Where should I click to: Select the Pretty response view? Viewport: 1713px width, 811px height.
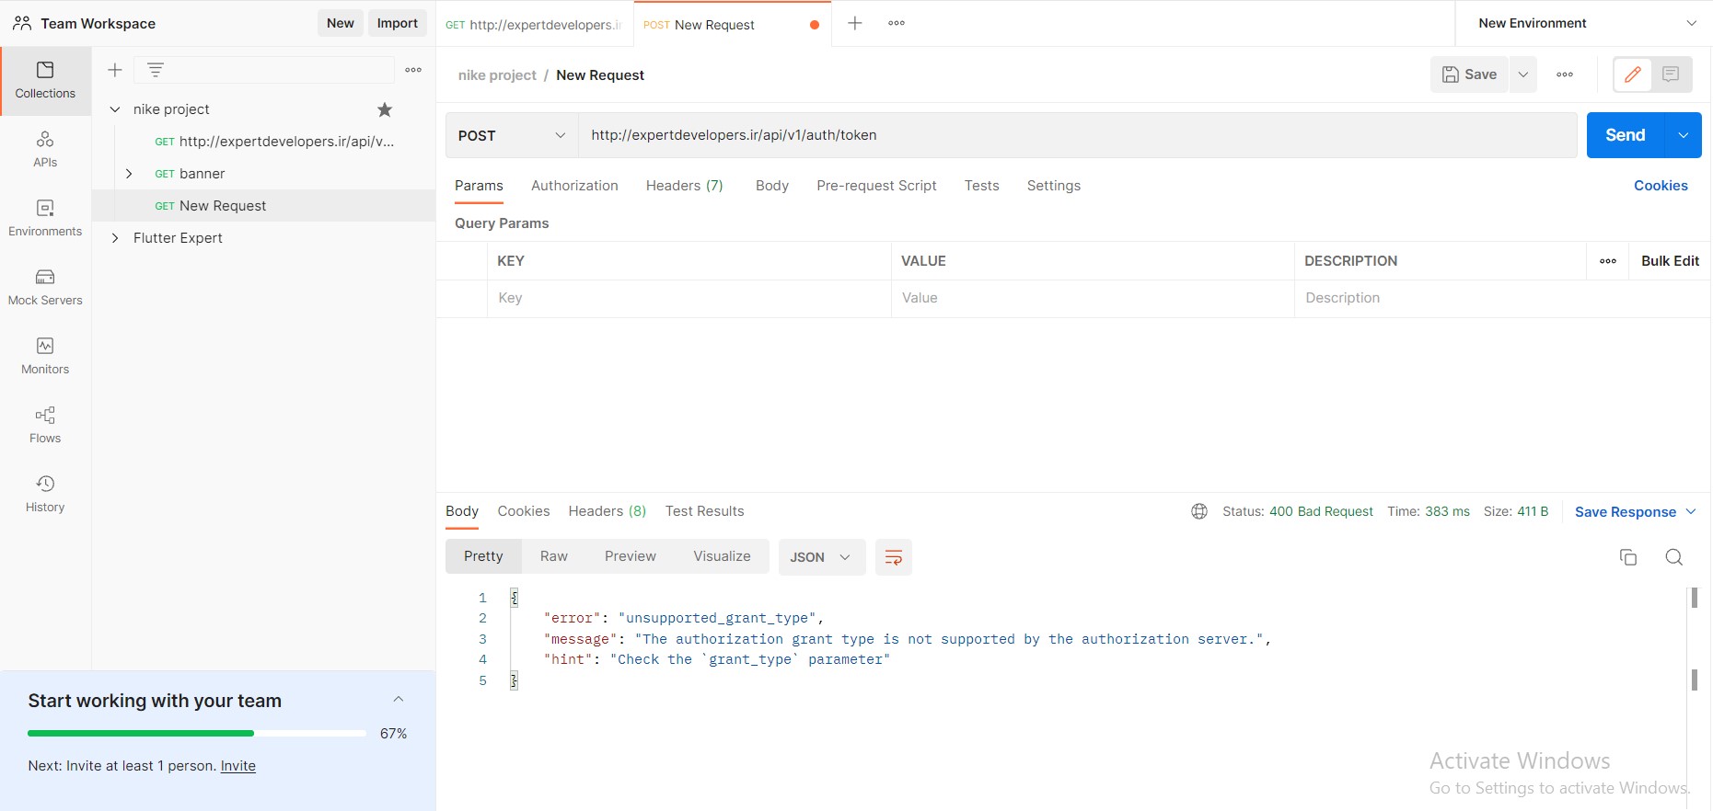(x=483, y=556)
